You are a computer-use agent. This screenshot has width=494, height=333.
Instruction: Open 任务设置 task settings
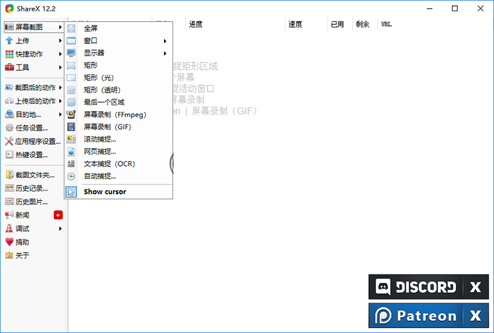[x=31, y=128]
